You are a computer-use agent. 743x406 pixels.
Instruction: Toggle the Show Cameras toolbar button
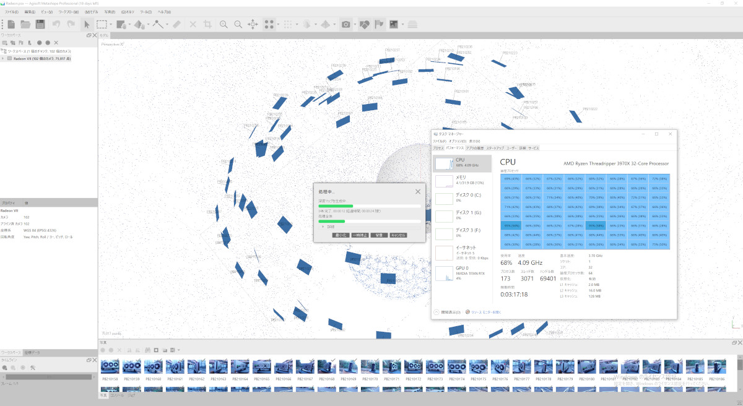point(346,24)
